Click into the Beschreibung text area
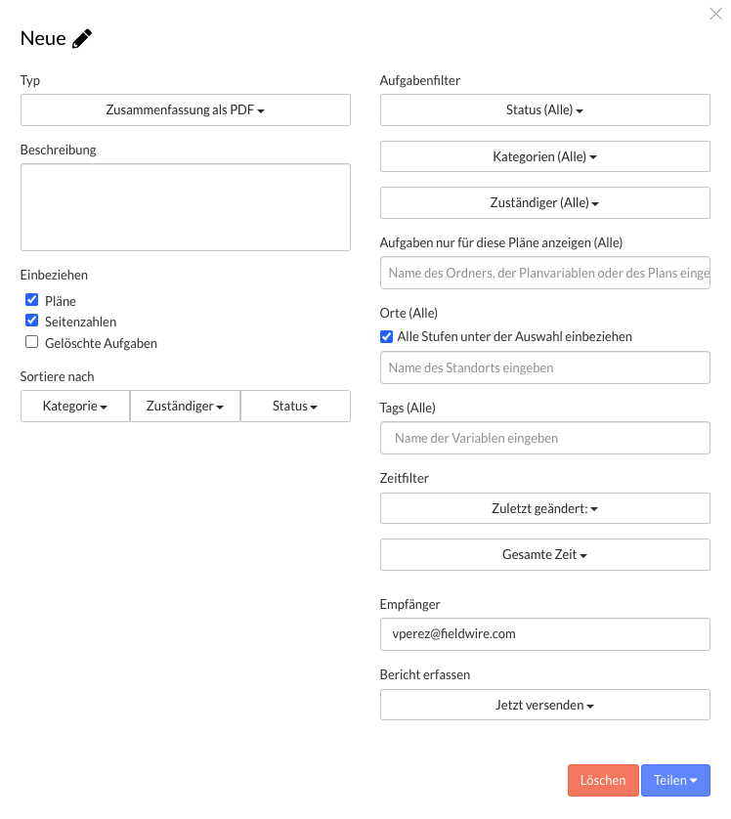The height and width of the screenshot is (819, 731). (x=185, y=207)
